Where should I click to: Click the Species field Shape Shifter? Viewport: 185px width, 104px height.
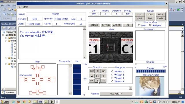coord(62,19)
